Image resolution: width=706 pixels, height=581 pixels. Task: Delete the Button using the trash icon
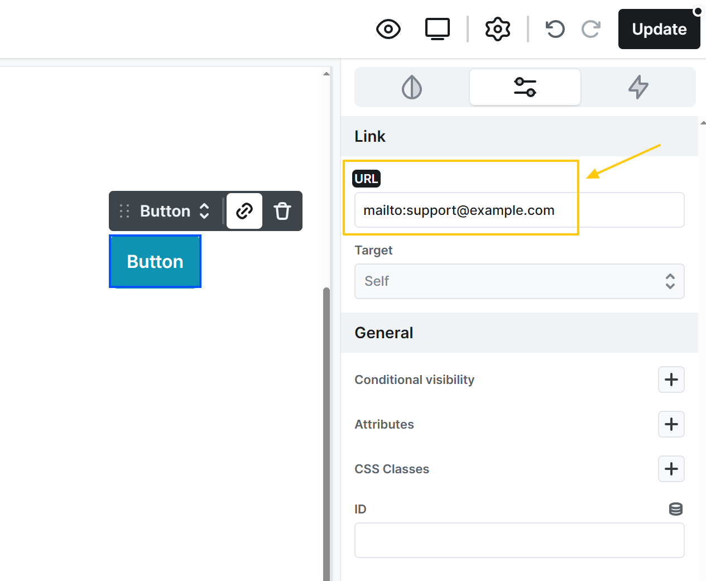click(x=282, y=211)
